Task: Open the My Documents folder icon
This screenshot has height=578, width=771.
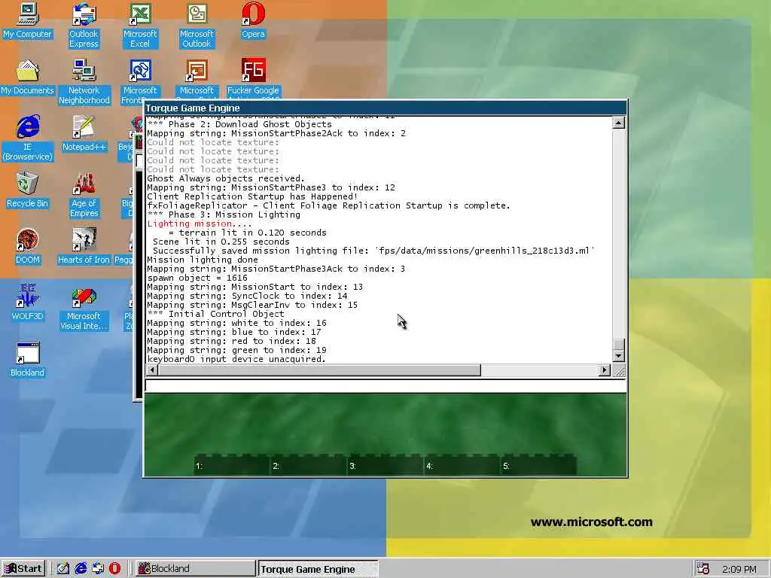Action: (28, 77)
